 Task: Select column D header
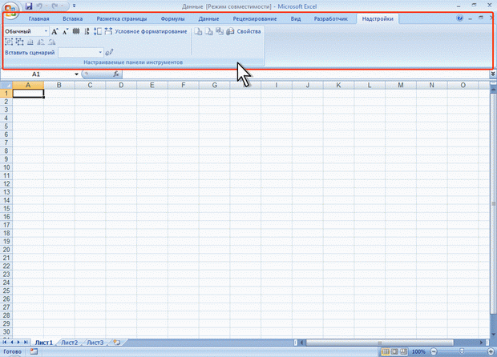(121, 85)
